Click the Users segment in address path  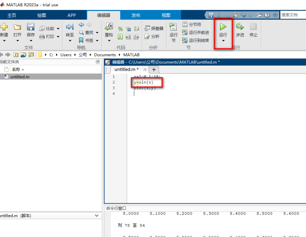tap(66, 55)
